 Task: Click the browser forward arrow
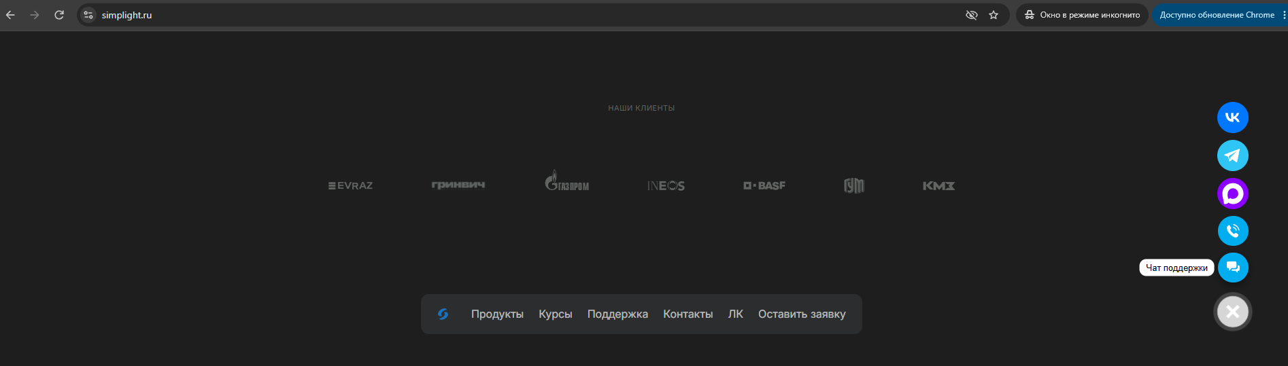pyautogui.click(x=35, y=15)
